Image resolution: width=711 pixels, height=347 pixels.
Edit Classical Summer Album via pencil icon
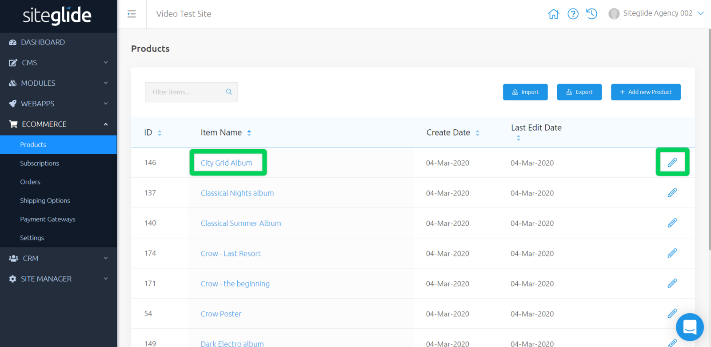[672, 223]
